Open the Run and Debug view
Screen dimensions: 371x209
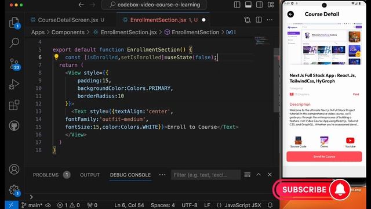point(14,84)
